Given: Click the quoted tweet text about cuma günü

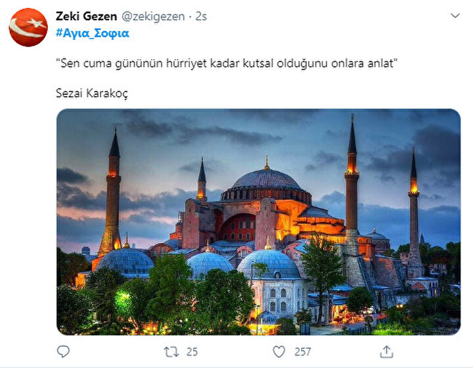Looking at the screenshot, I should tap(227, 63).
